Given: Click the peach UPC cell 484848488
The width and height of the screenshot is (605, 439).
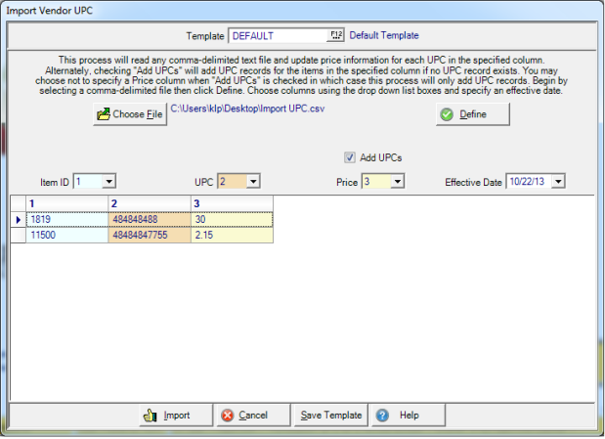Looking at the screenshot, I should click(149, 220).
